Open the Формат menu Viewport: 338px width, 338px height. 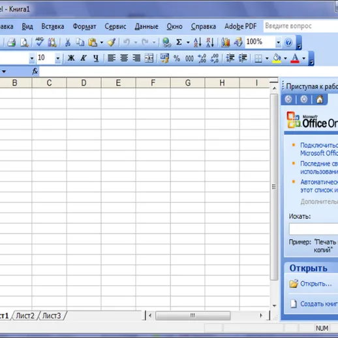point(84,27)
